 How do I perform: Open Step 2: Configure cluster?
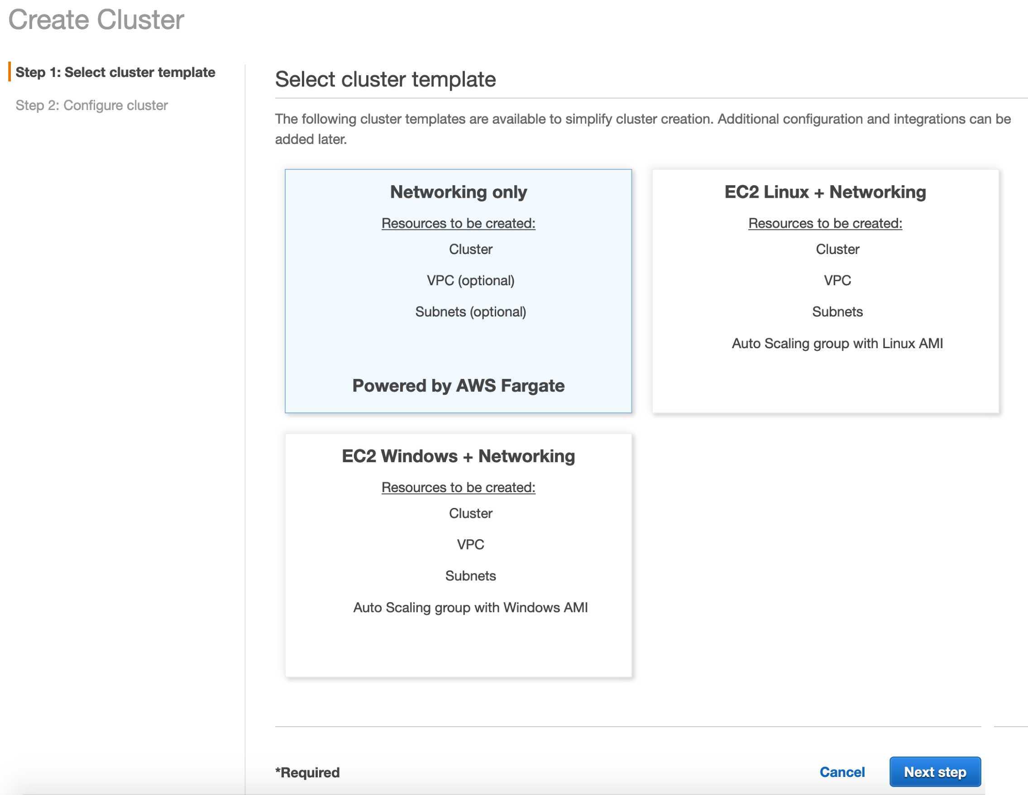click(92, 105)
